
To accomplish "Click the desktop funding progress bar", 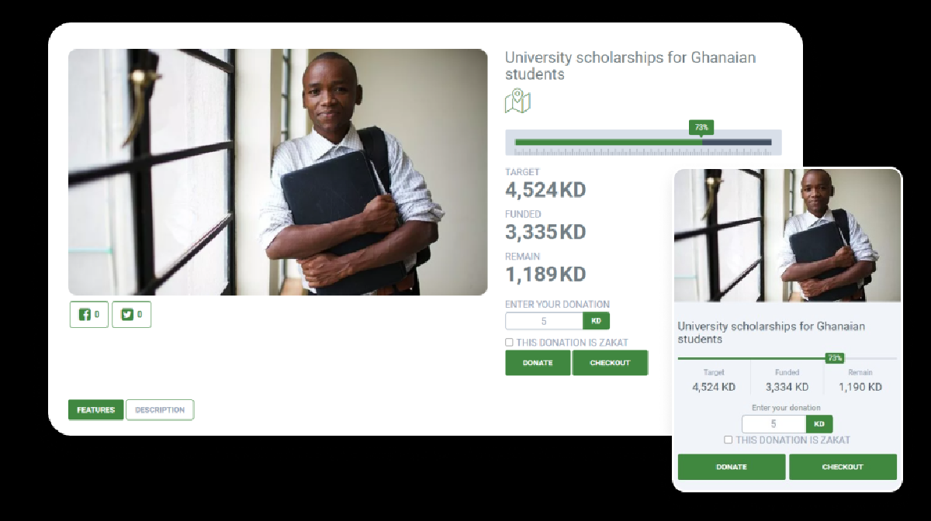I will coord(643,143).
